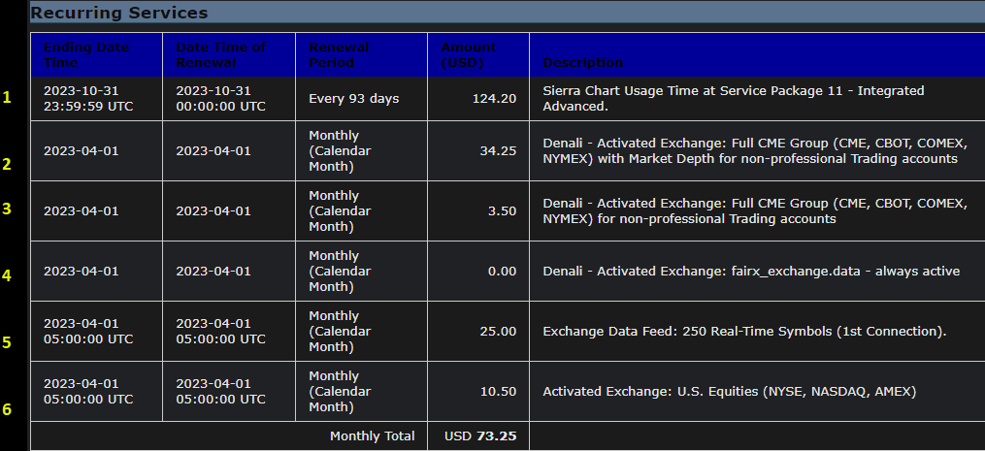Select the 0.00 amount cell

tap(502, 272)
